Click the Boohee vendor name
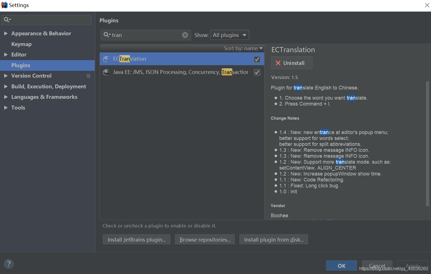Viewport: 431px width, 274px height. point(280,216)
